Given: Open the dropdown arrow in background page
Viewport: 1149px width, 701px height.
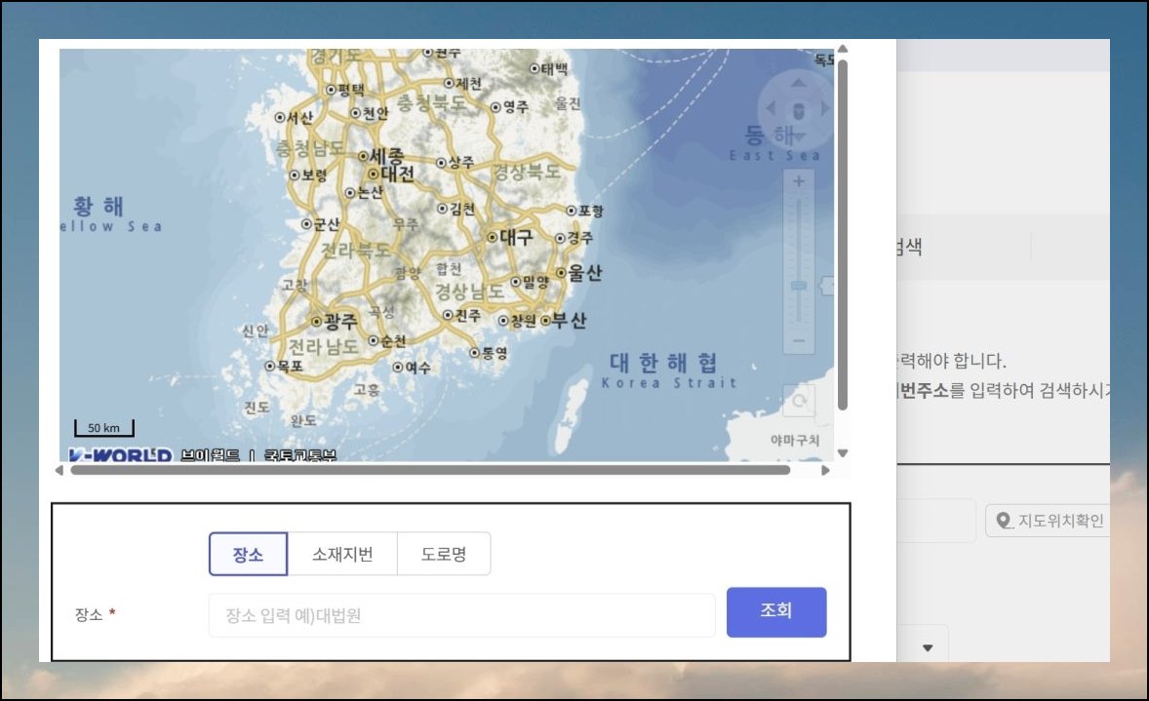Looking at the screenshot, I should (x=928, y=647).
